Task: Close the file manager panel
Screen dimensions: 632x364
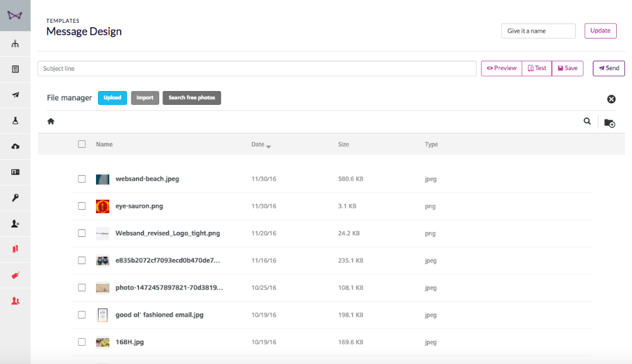Action: click(x=611, y=99)
